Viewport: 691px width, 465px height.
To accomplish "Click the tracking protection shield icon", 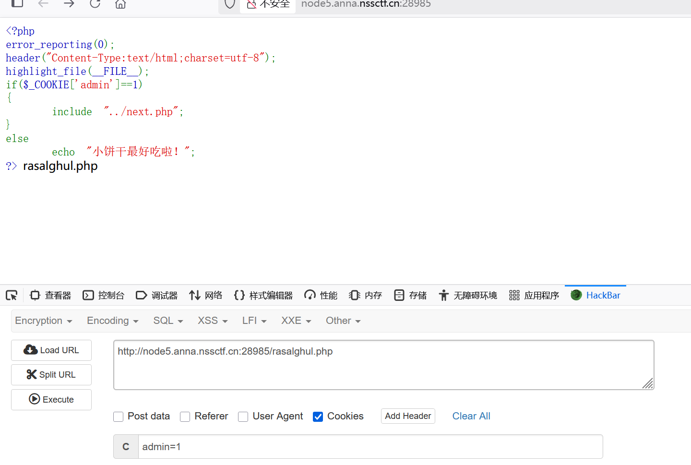I will tap(230, 4).
